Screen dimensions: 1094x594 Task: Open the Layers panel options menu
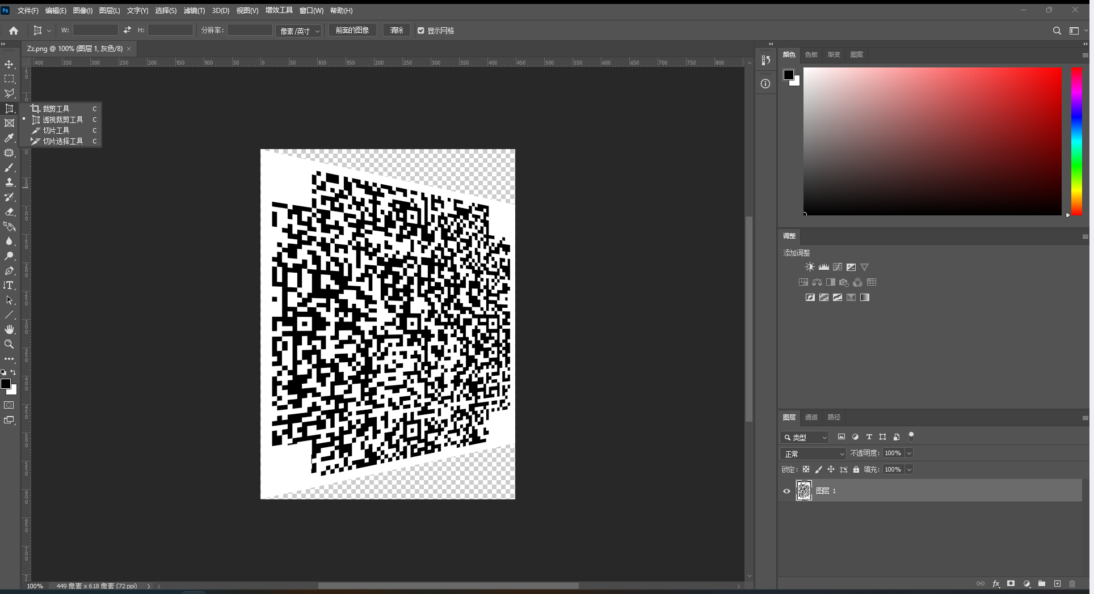point(1085,418)
